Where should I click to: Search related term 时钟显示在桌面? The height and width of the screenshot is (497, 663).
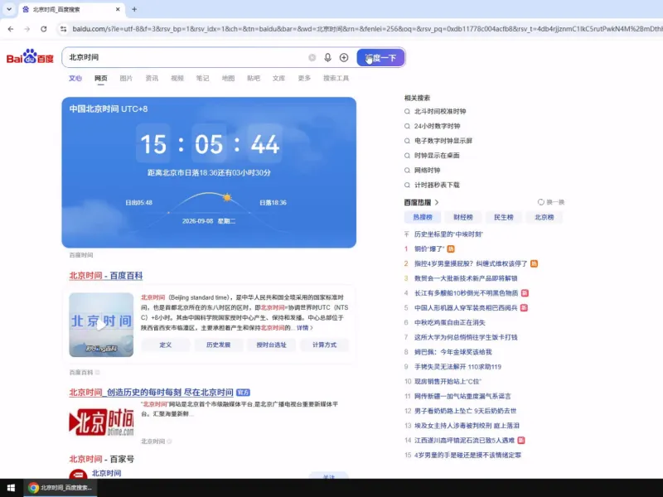437,156
